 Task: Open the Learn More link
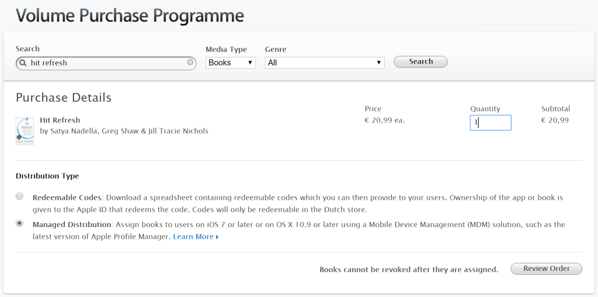click(x=193, y=236)
